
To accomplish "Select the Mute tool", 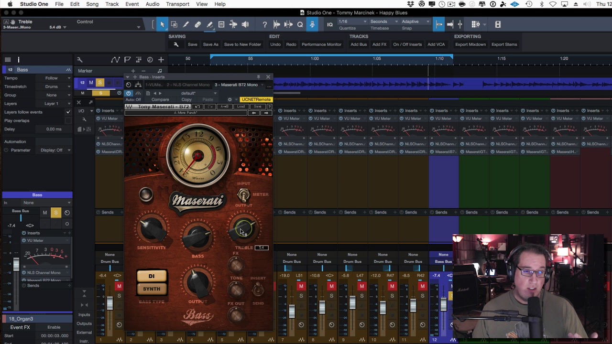I will 221,24.
